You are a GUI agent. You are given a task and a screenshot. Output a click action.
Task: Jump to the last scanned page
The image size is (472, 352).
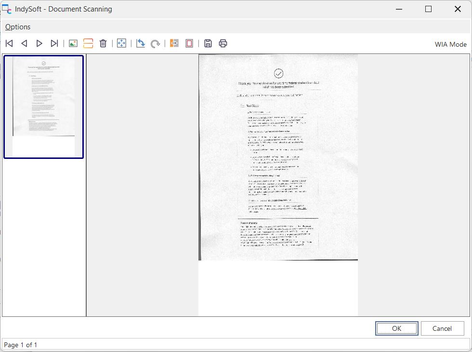(x=54, y=43)
